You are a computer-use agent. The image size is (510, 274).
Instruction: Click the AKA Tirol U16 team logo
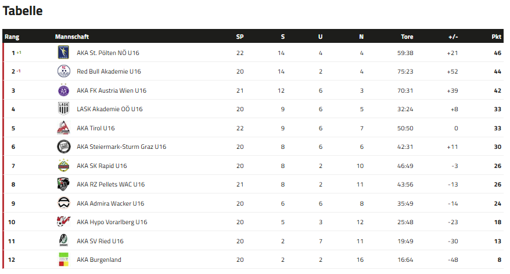tap(63, 128)
